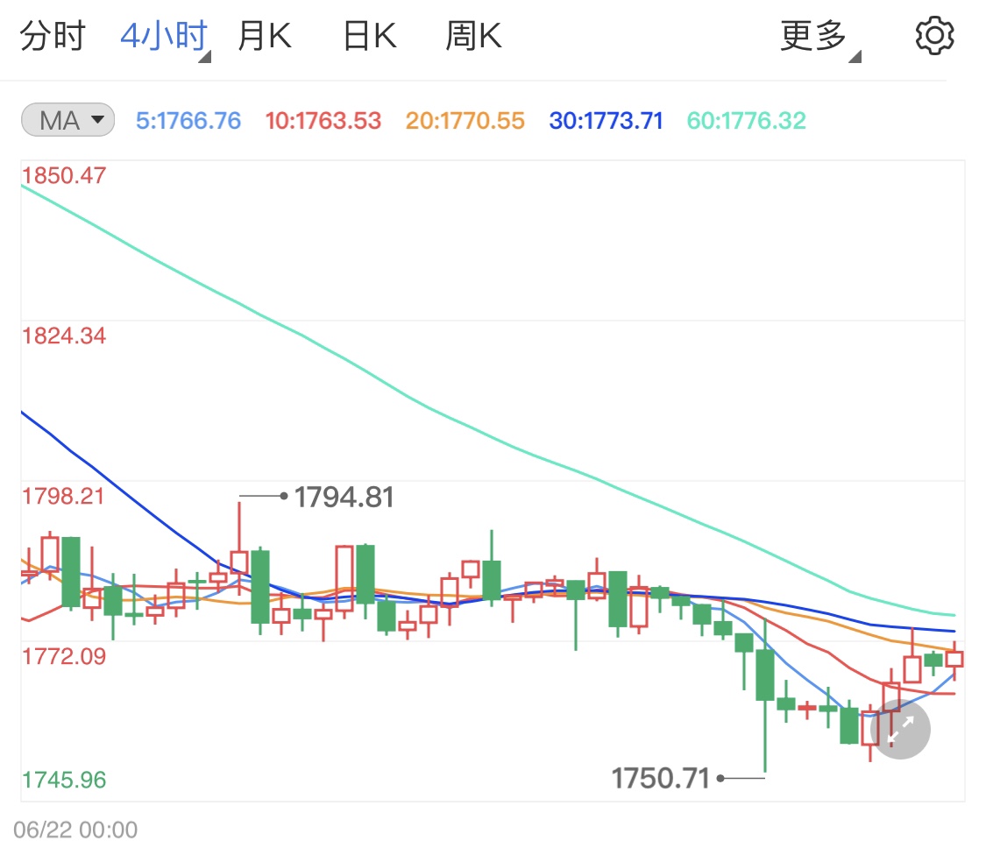Click the low price label 1750.71
986x855 pixels.
coord(660,778)
